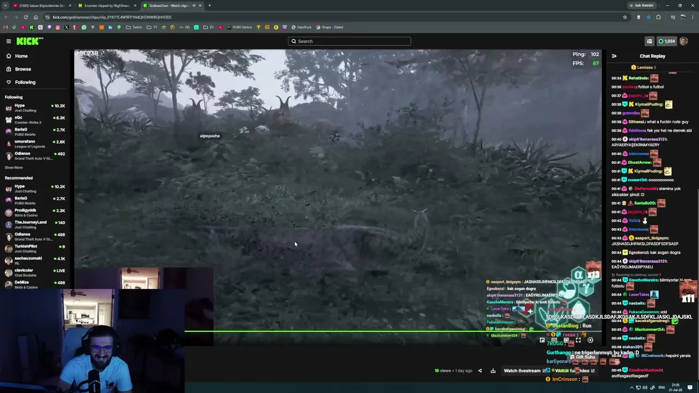Viewport: 699px width, 393px height.
Task: Open the LinkedIn bookmark
Action: coord(110,27)
